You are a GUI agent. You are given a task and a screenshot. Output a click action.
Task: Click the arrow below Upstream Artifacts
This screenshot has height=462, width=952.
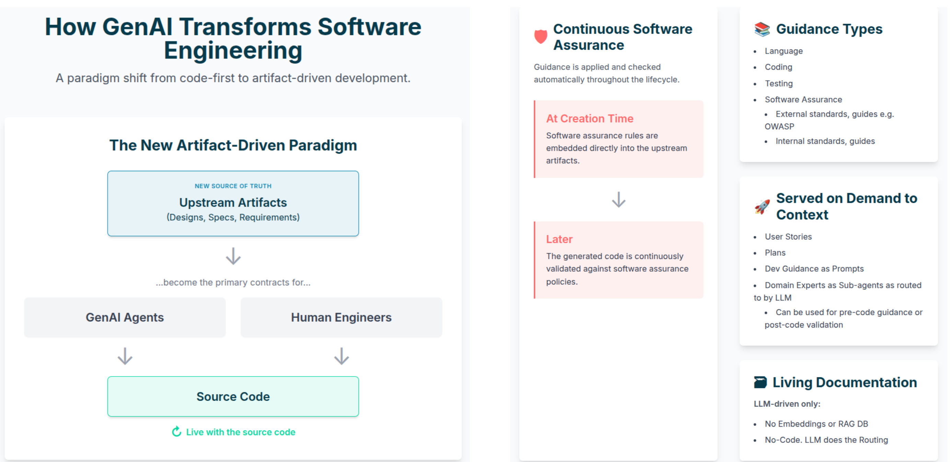pyautogui.click(x=233, y=256)
